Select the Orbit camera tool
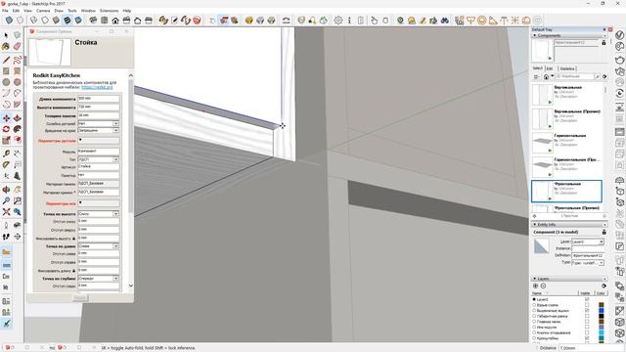The height and width of the screenshot is (352, 626). pyautogui.click(x=6, y=190)
